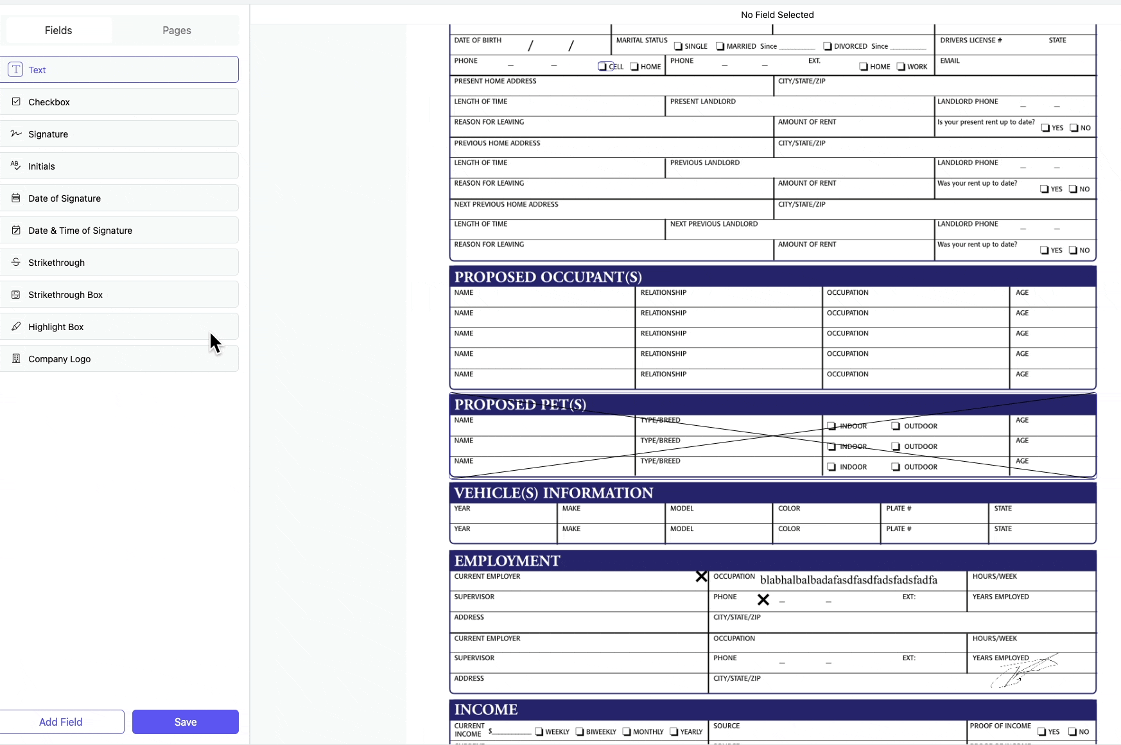Image resolution: width=1121 pixels, height=745 pixels.
Task: Check the DIVORCED marital status box
Action: click(828, 46)
